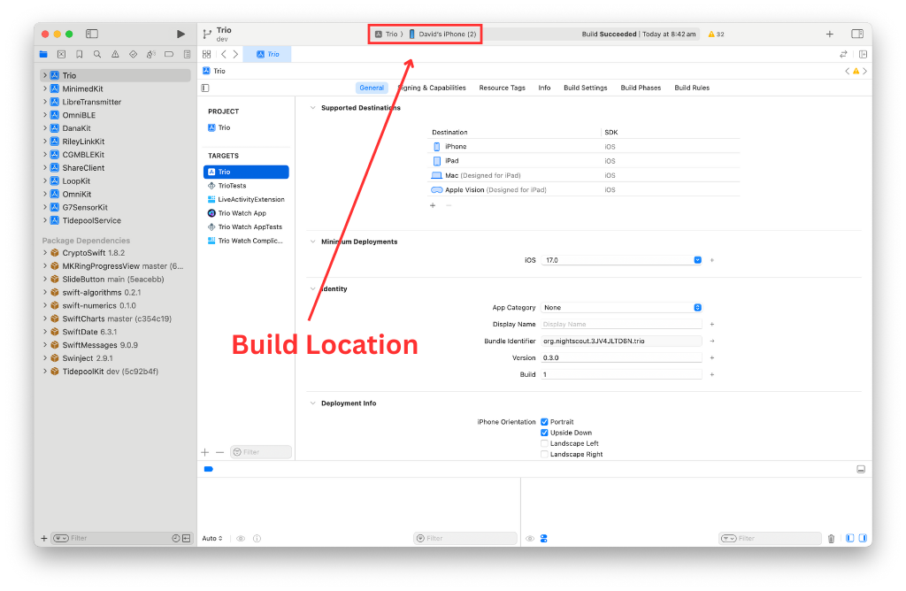Show the project navigator folder icon
Screen dimensions: 906x591
(43, 54)
